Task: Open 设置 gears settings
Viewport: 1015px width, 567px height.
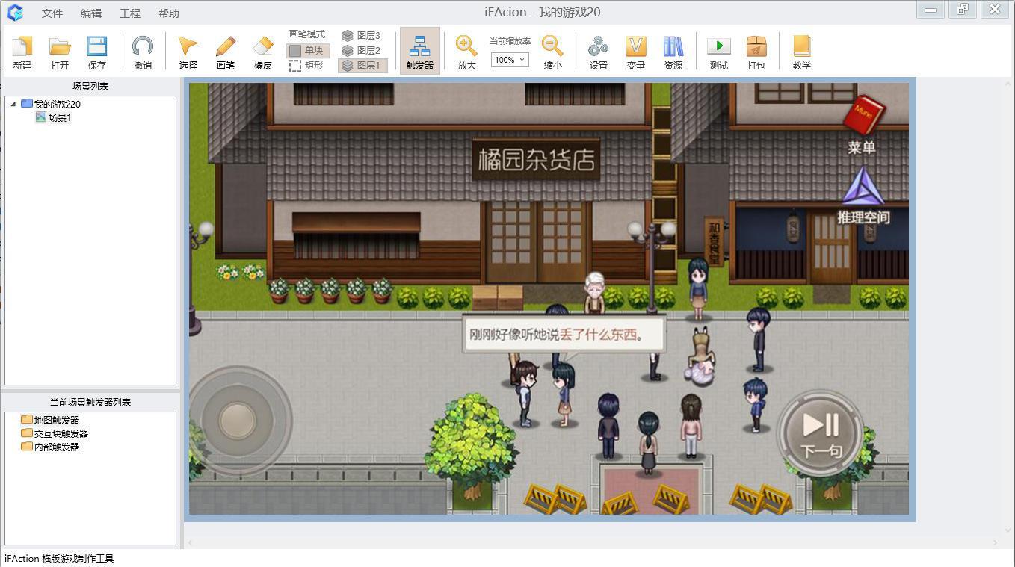Action: pos(598,52)
